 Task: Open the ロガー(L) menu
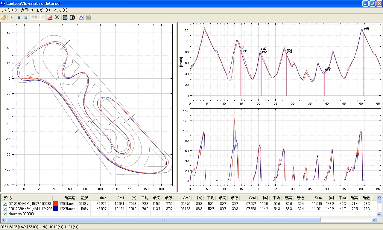point(43,10)
